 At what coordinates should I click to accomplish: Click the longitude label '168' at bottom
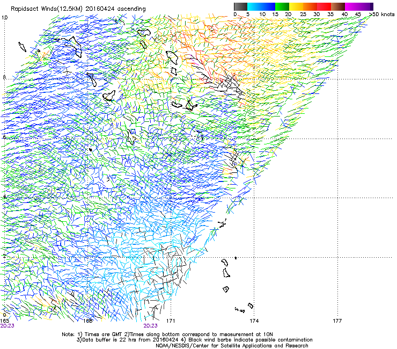[x=87, y=321]
